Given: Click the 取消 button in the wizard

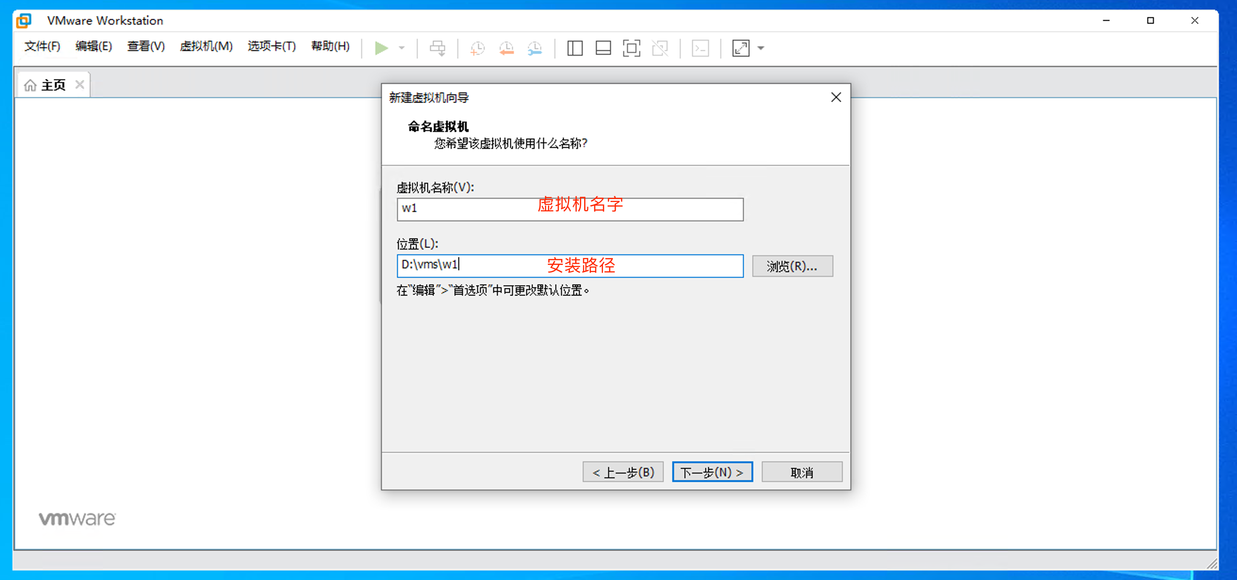Looking at the screenshot, I should (801, 472).
